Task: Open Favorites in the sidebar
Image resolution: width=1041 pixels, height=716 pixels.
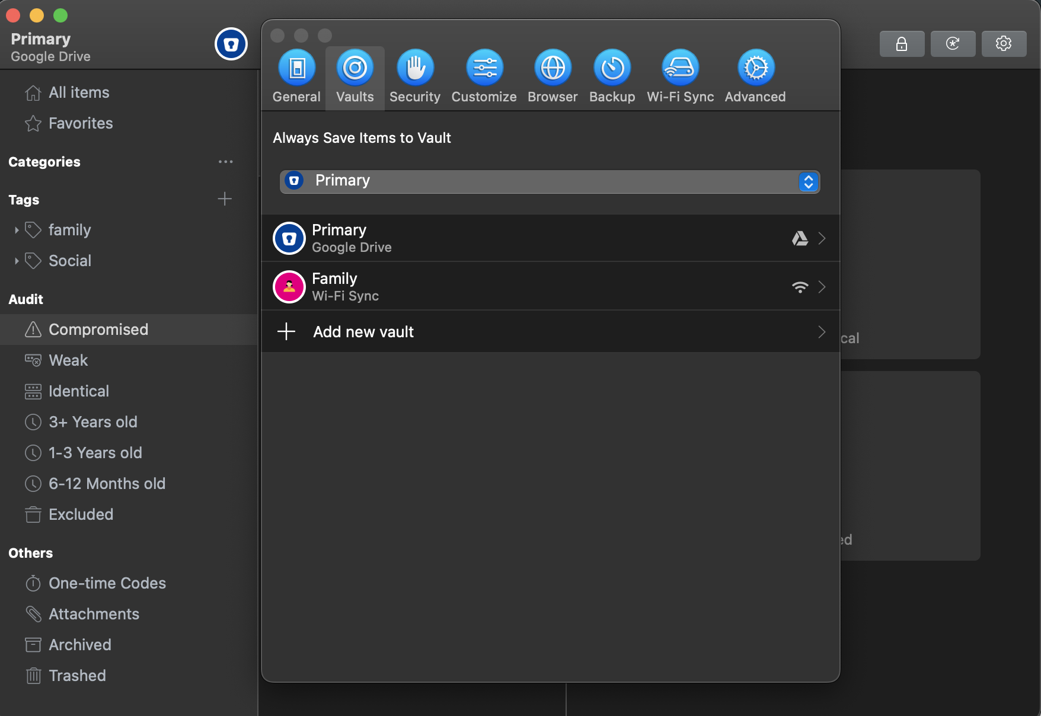Action: click(129, 123)
